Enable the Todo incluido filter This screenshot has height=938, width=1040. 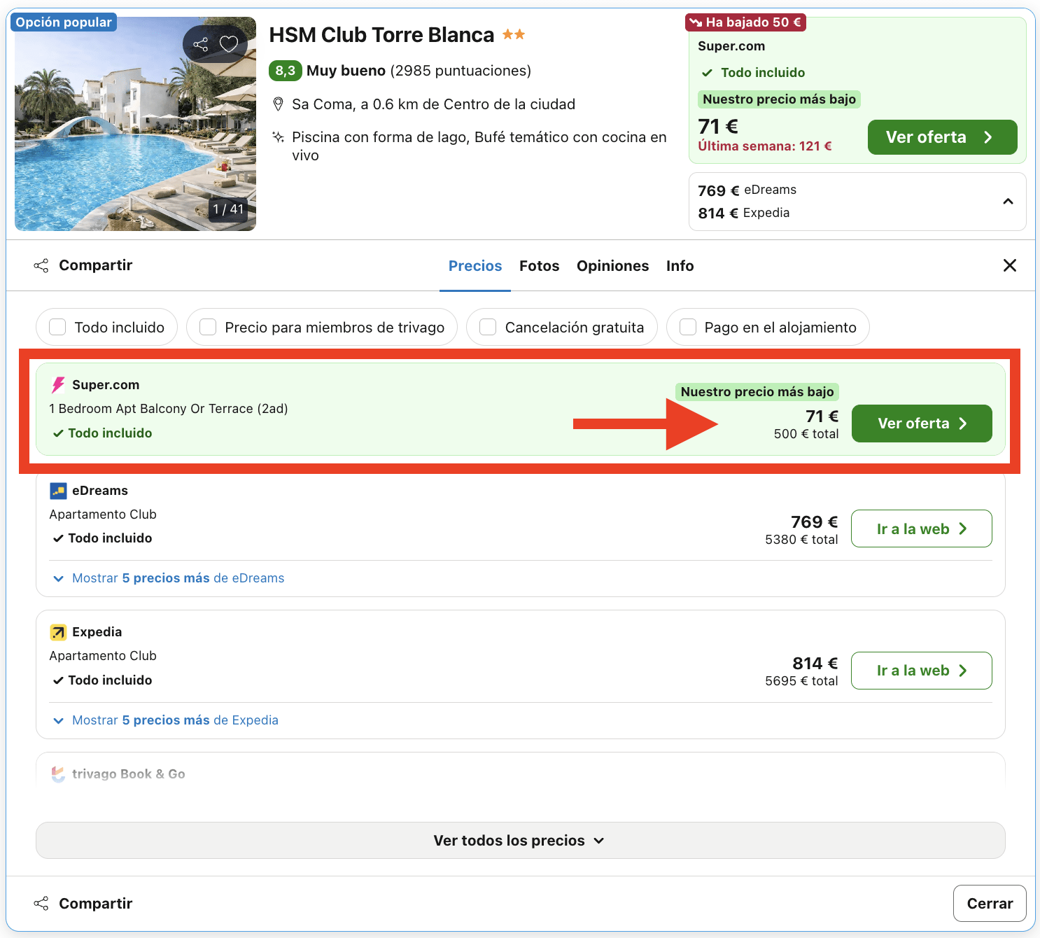[57, 327]
